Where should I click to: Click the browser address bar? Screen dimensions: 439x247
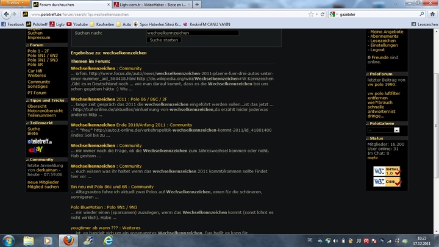[168, 14]
